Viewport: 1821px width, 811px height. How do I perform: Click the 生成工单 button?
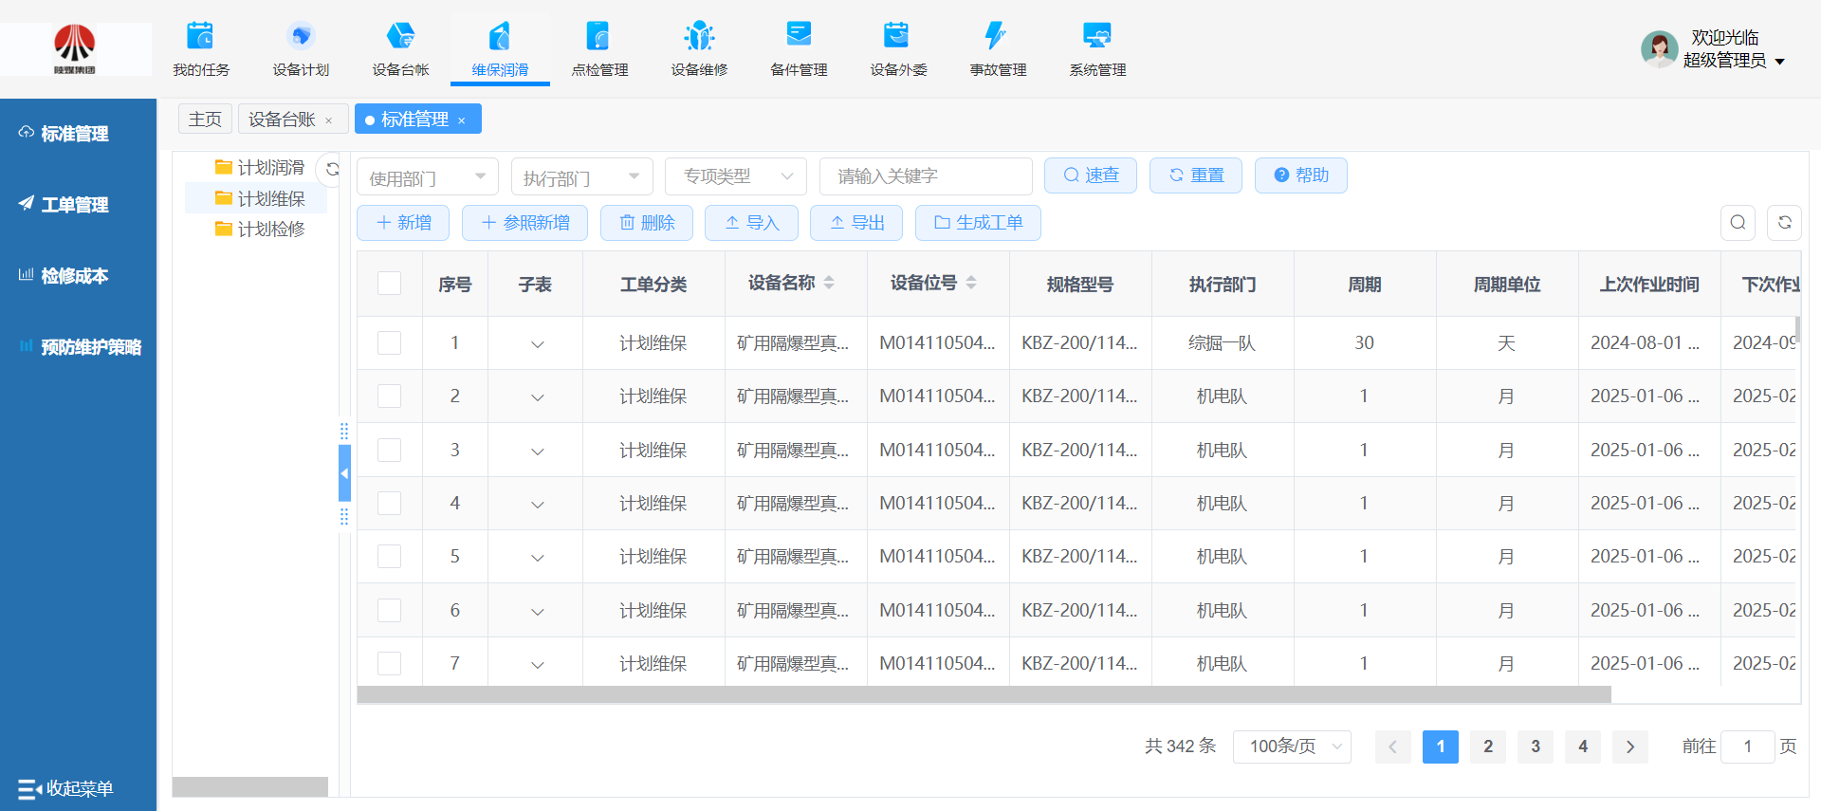coord(978,223)
